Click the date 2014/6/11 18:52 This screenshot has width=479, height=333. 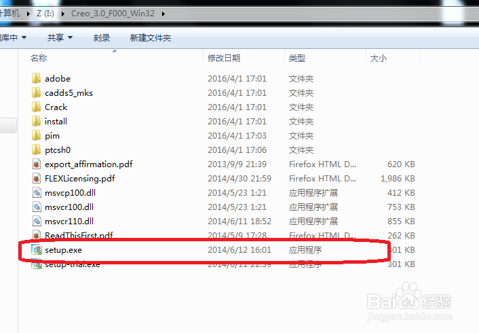click(240, 222)
